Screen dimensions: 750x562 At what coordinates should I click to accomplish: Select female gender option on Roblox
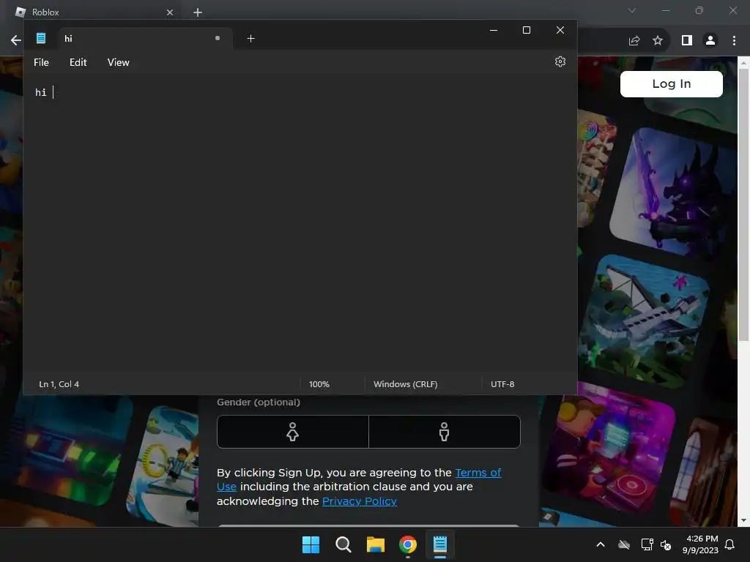[293, 432]
